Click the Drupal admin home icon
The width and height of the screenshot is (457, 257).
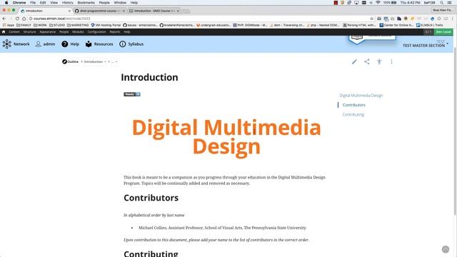(4, 31)
